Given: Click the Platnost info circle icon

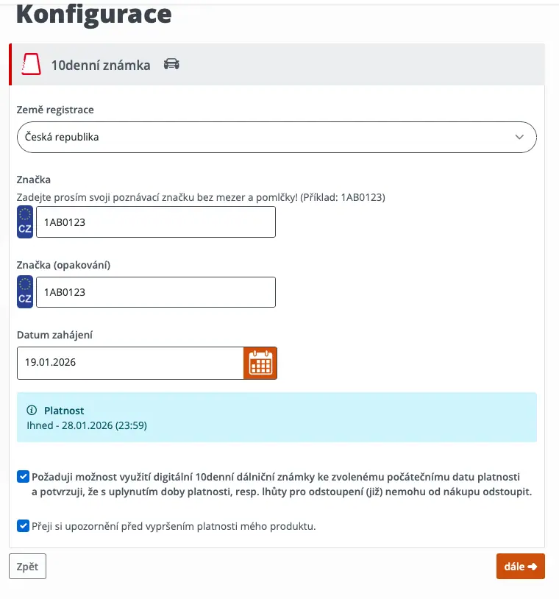Looking at the screenshot, I should [32, 411].
